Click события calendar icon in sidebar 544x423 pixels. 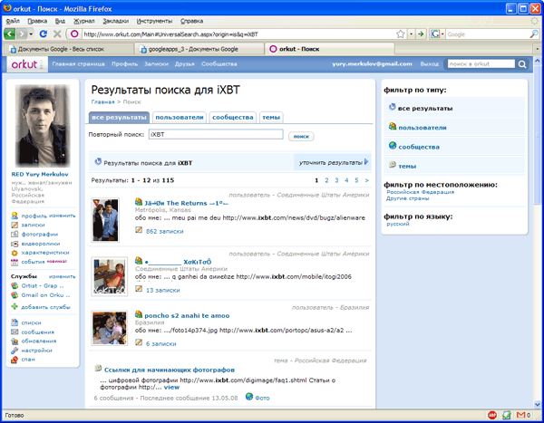tap(15, 262)
